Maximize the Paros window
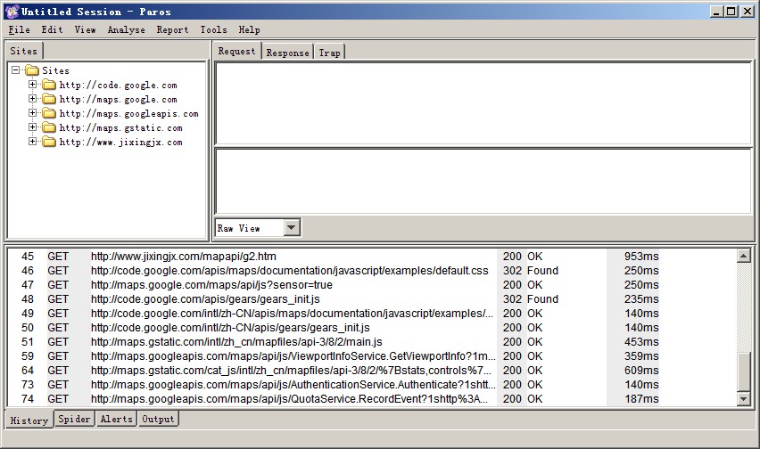The width and height of the screenshot is (760, 449). 731,12
